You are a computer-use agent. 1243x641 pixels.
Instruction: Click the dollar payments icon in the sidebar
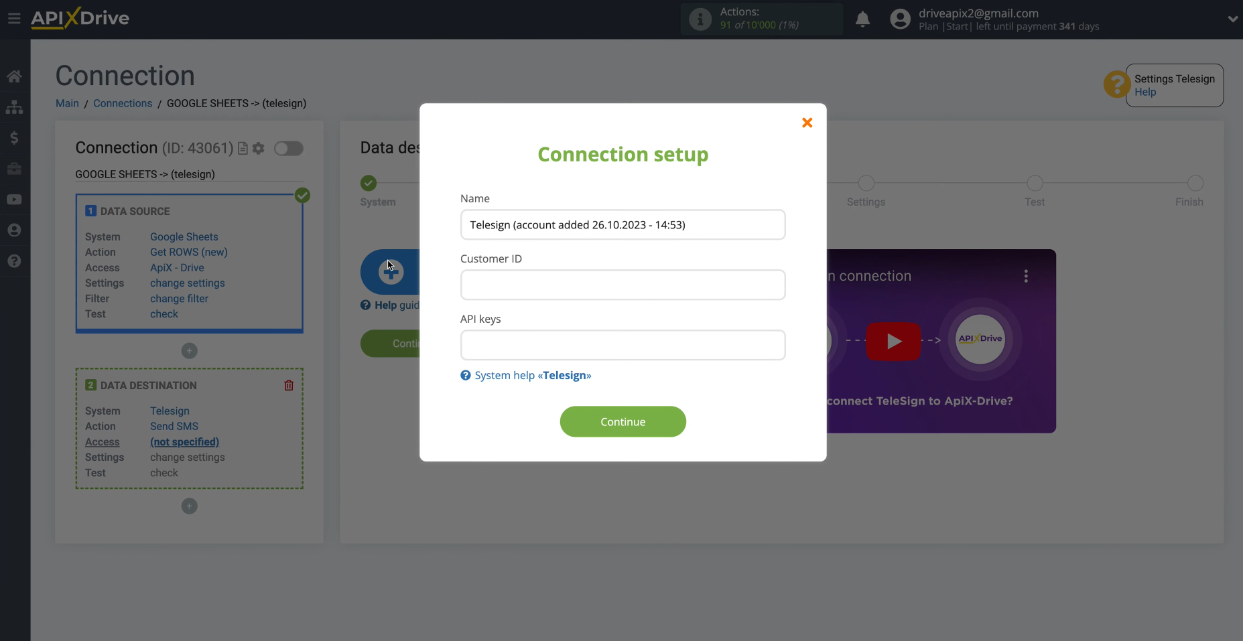click(14, 138)
